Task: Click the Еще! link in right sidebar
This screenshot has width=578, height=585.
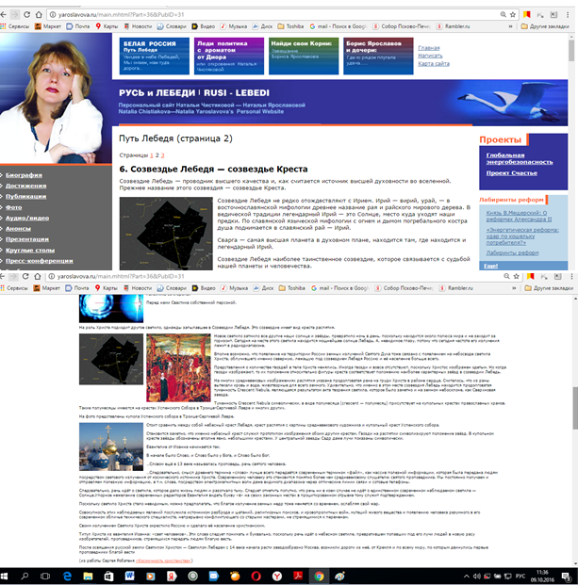Action: point(490,266)
